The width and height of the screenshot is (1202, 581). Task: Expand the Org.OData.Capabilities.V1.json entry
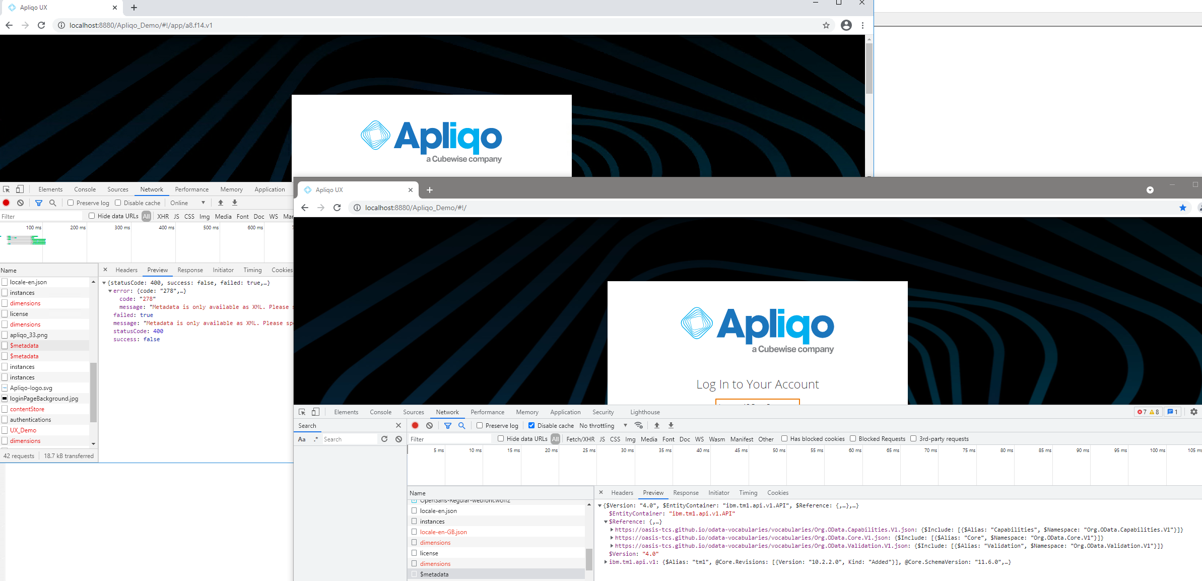(612, 530)
